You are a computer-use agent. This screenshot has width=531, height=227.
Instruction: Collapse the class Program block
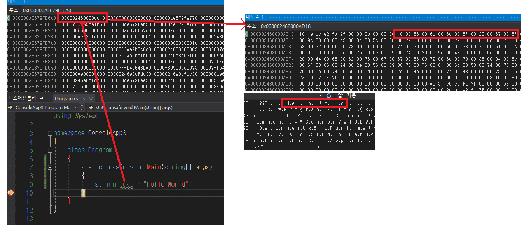[50, 150]
